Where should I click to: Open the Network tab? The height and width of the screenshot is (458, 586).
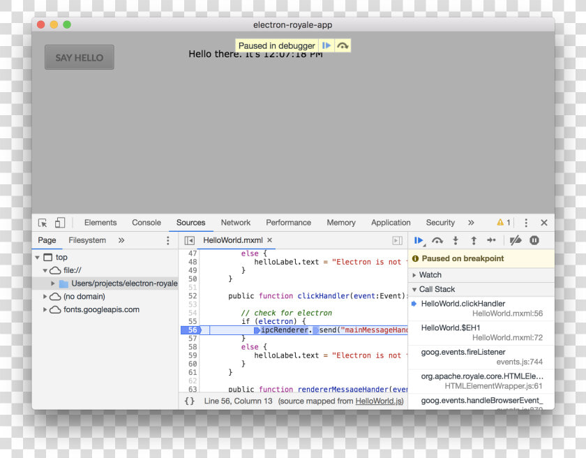[x=236, y=223]
